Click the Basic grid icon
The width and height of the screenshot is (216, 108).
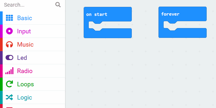click(9, 18)
